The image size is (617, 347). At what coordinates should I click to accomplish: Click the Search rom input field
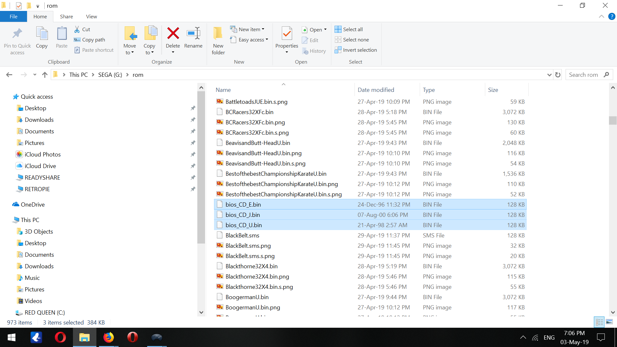[584, 75]
